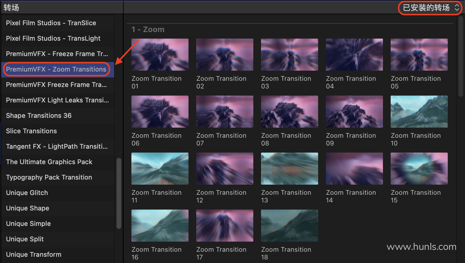This screenshot has height=263, width=465.
Task: Select Slice Transitions category
Action: tap(58, 131)
